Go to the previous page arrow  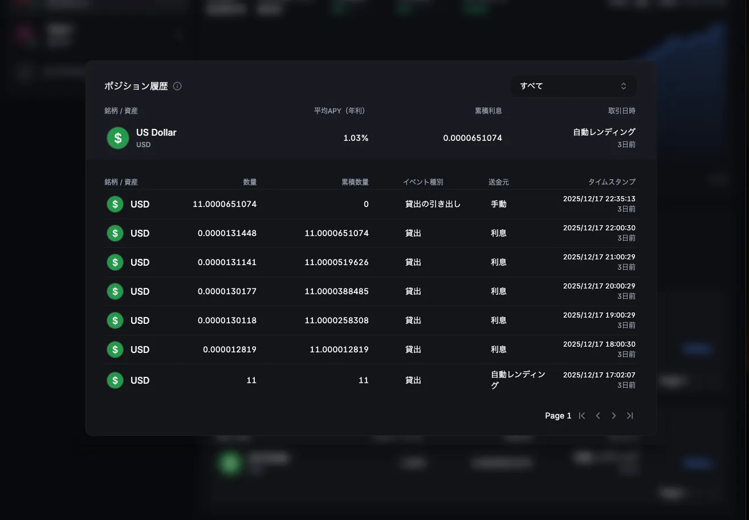[598, 416]
